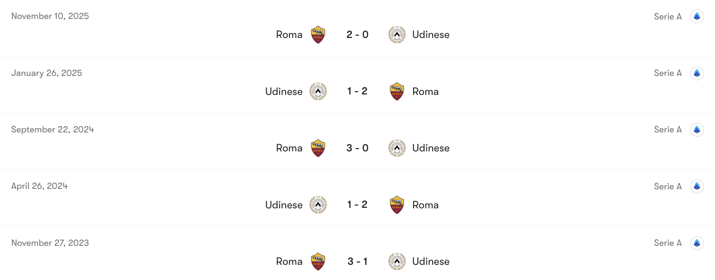Open the 3-1 score of the November 27 match
Viewport: 715px width, 280px height.
coord(357,261)
